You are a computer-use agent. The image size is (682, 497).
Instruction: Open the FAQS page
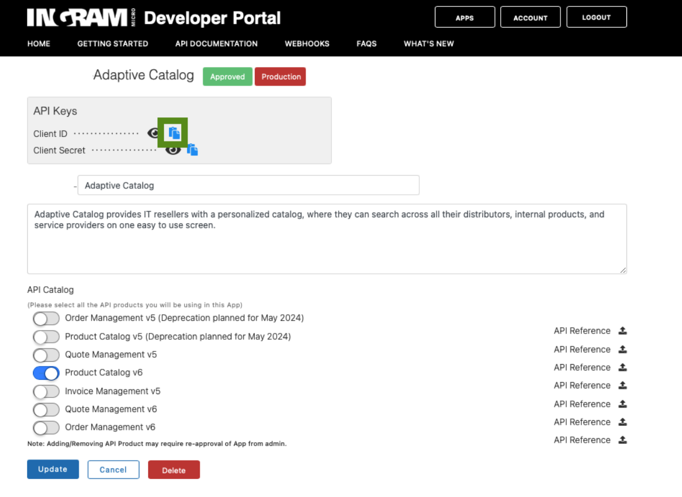tap(366, 44)
